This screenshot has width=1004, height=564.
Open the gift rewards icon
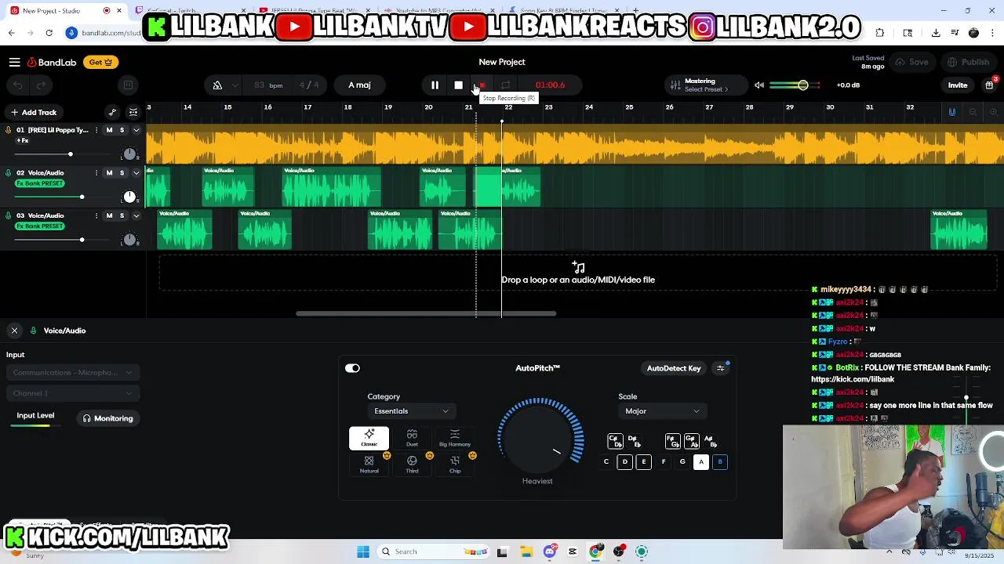pyautogui.click(x=989, y=85)
